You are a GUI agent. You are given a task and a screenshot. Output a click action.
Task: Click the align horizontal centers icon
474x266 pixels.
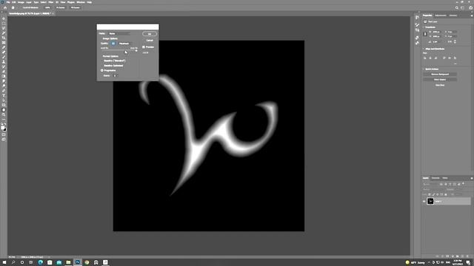(x=430, y=58)
